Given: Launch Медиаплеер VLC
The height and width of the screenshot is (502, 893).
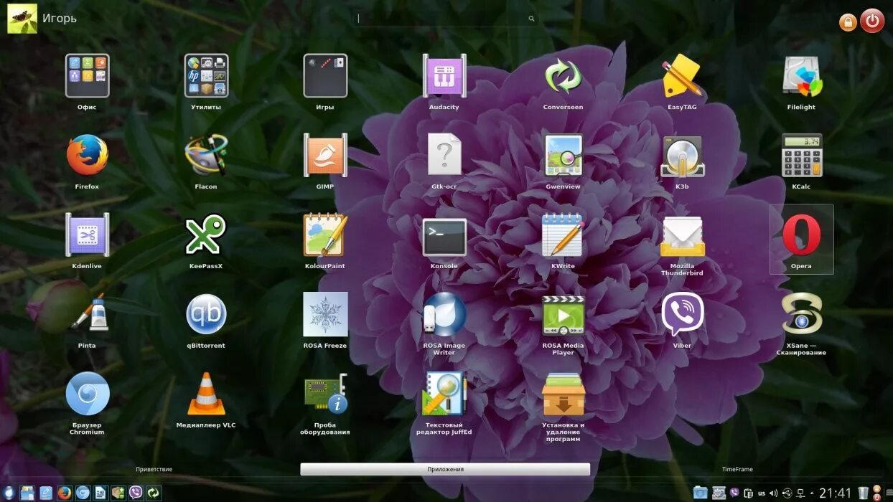Looking at the screenshot, I should (206, 394).
